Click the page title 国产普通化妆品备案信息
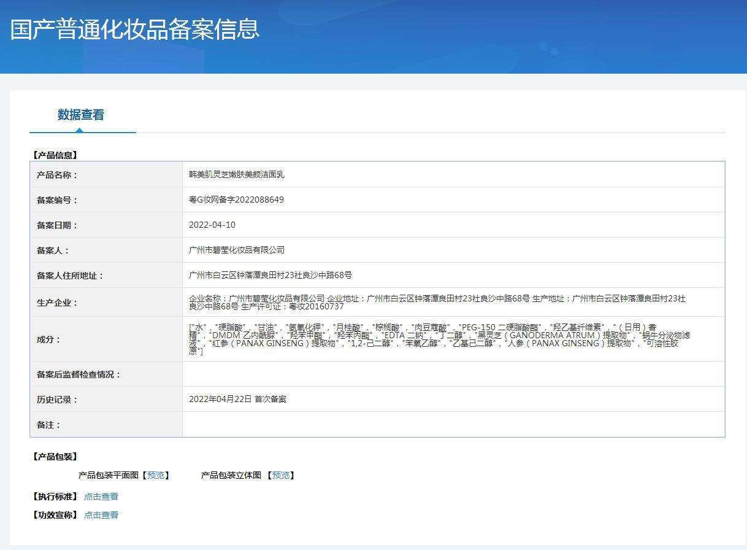This screenshot has width=747, height=550. pyautogui.click(x=135, y=29)
